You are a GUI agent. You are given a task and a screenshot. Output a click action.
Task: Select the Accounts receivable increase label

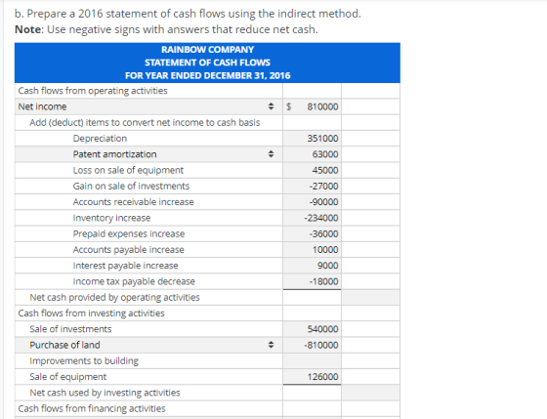(x=133, y=202)
